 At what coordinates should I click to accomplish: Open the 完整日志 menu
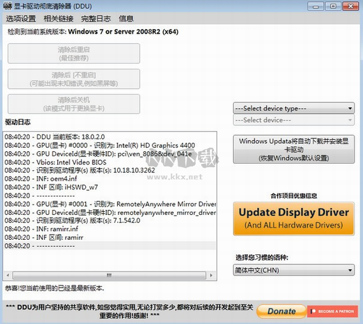click(96, 18)
